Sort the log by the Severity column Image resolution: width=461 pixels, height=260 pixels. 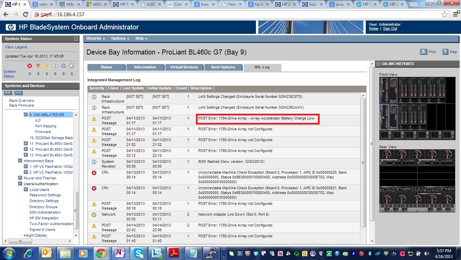[x=97, y=88]
